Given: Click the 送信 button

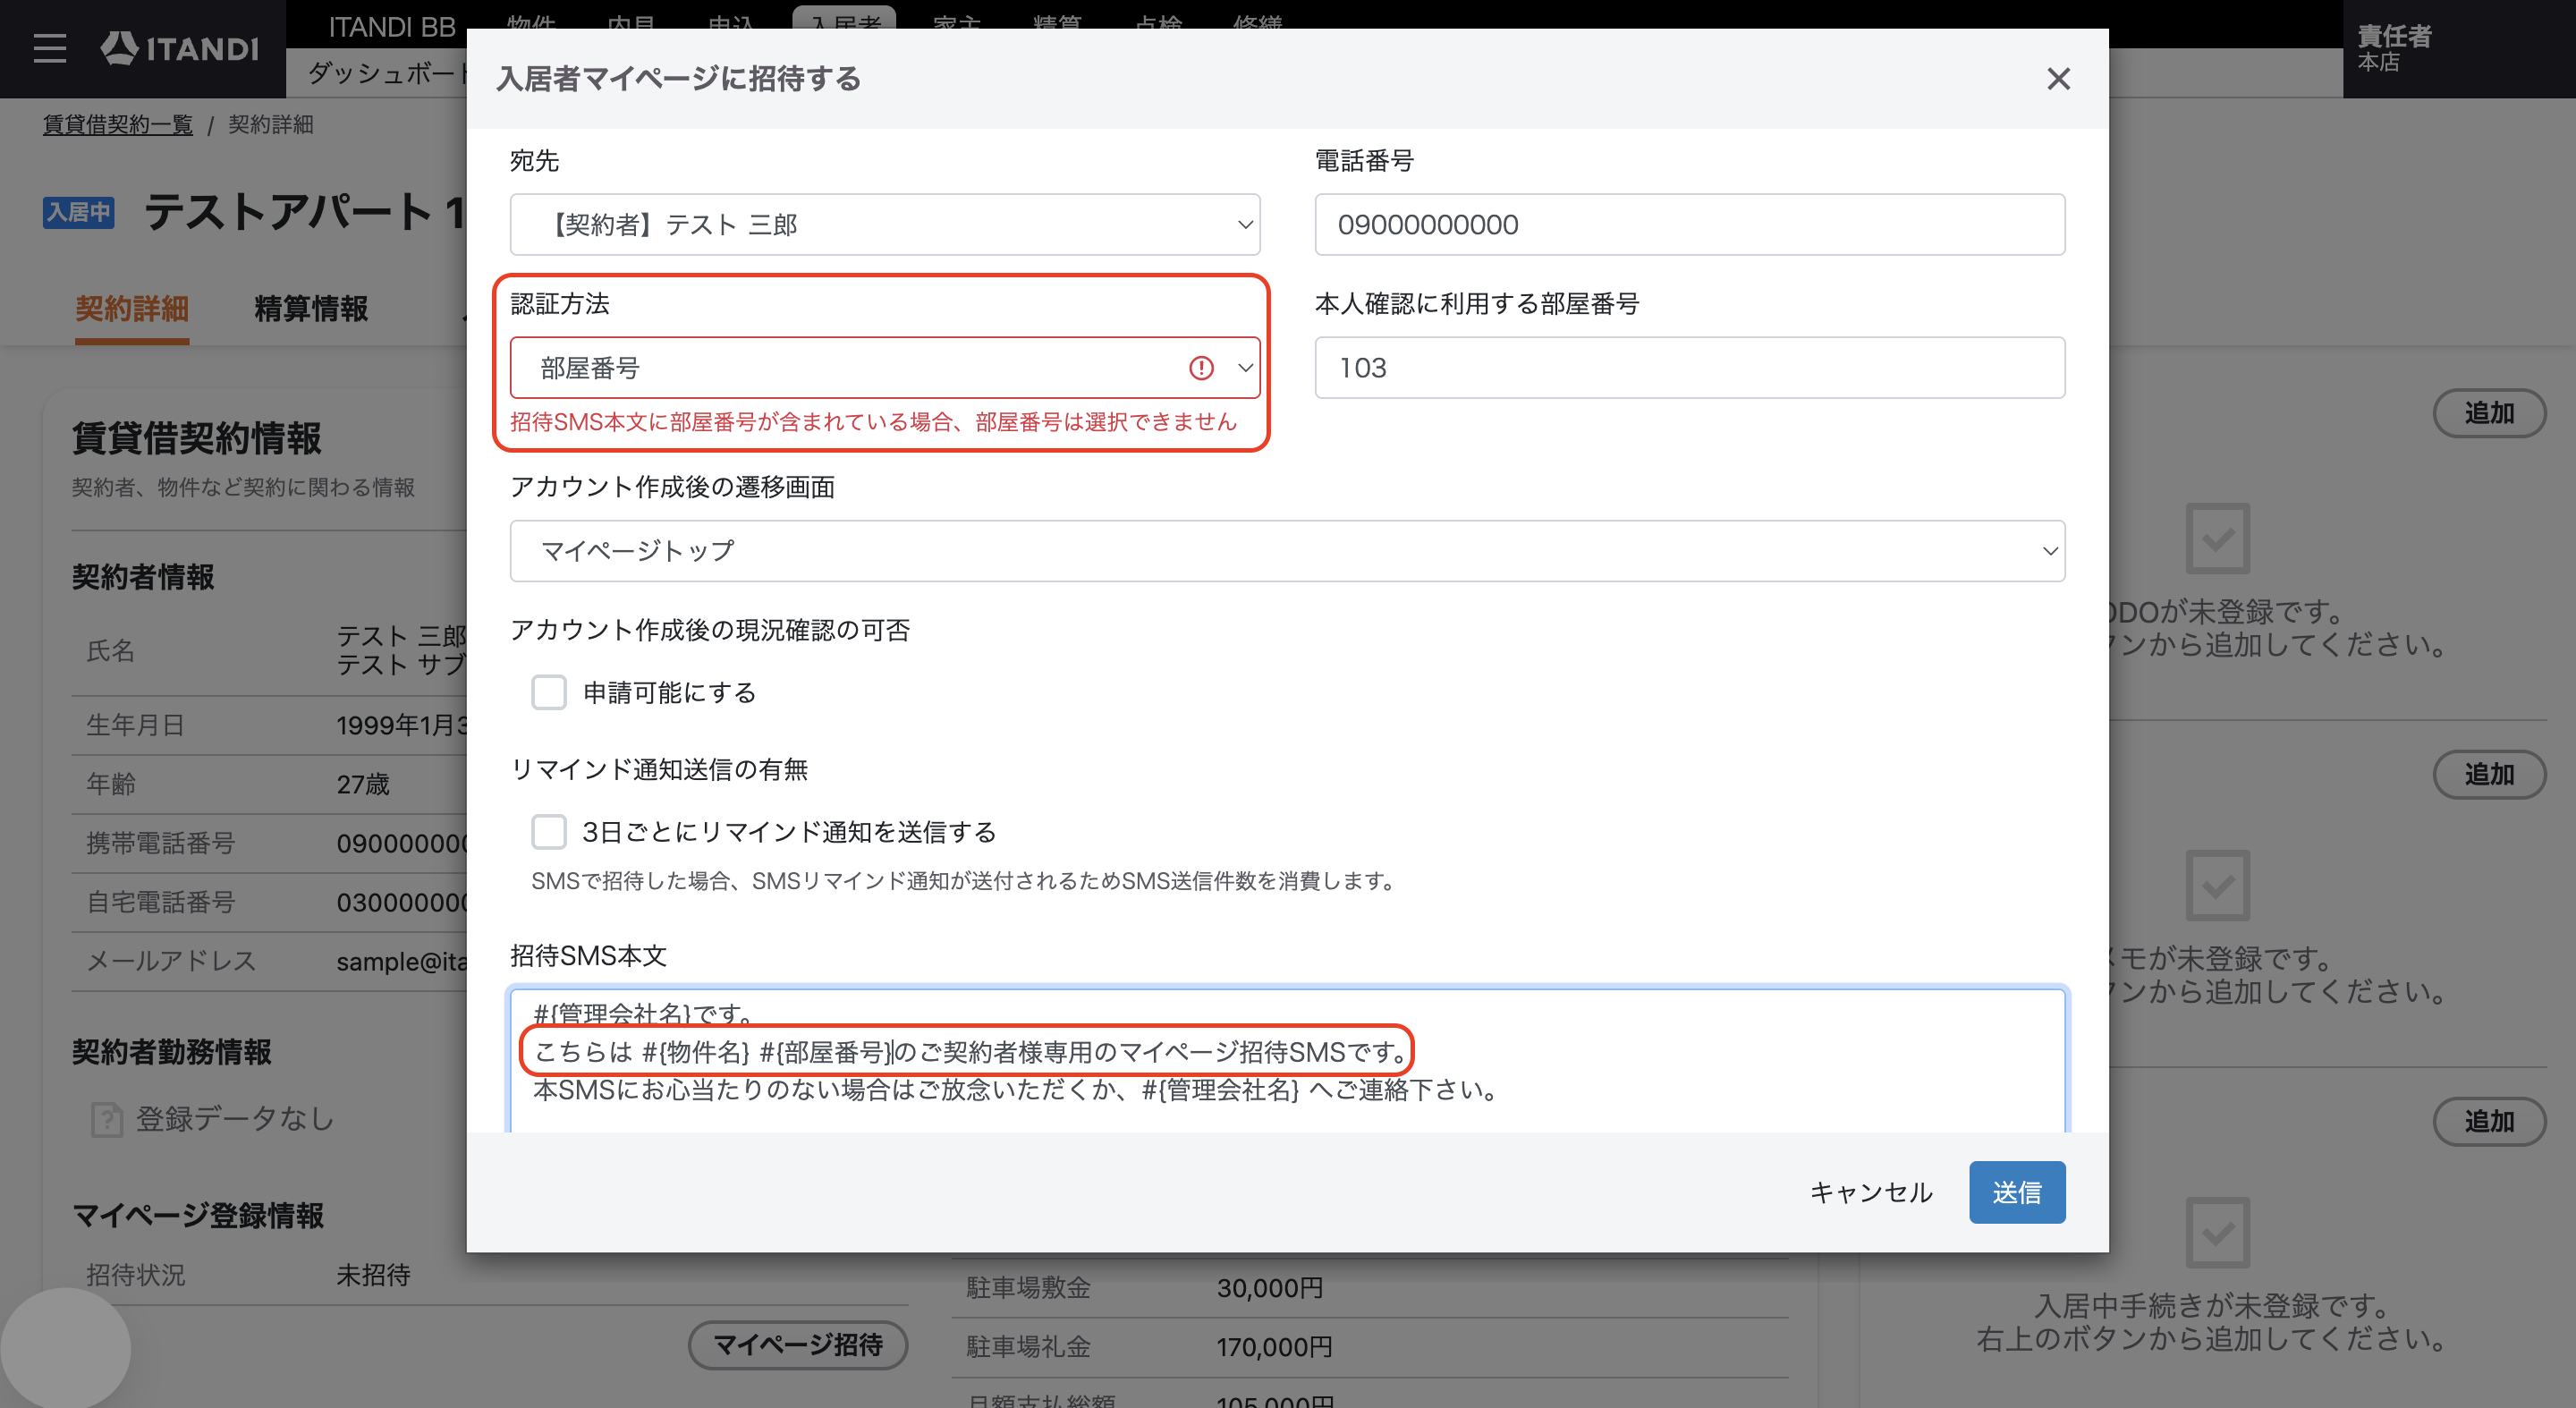Looking at the screenshot, I should pos(2017,1192).
